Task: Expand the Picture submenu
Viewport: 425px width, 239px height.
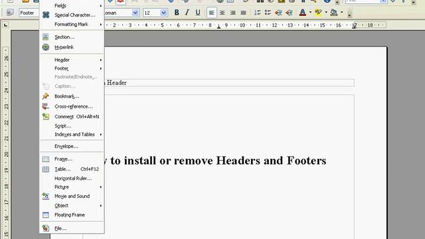Action: [x=72, y=187]
